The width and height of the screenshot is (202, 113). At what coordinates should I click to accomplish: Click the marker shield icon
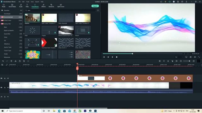tap(164, 61)
